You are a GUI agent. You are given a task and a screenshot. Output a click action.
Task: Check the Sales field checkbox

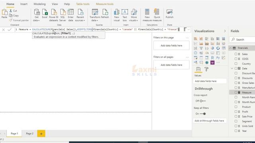pos(236,54)
